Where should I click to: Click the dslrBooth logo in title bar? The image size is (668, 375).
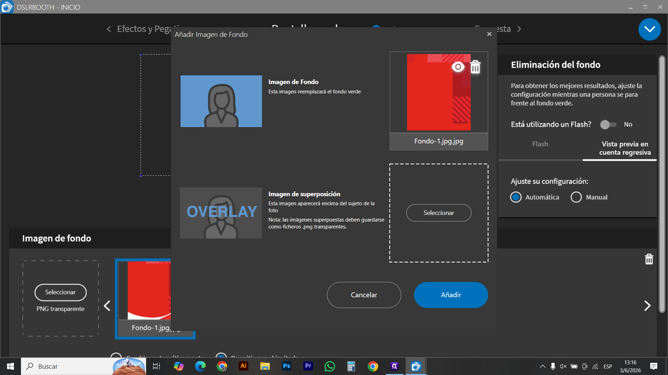7,7
